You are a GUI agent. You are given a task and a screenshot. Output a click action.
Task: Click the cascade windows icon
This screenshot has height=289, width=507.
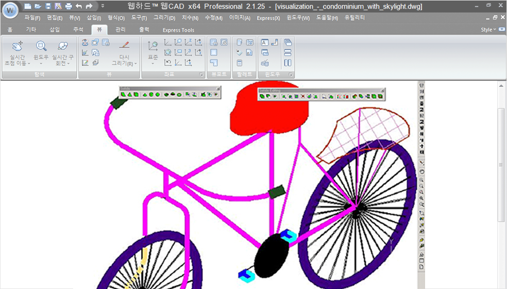[x=288, y=42]
